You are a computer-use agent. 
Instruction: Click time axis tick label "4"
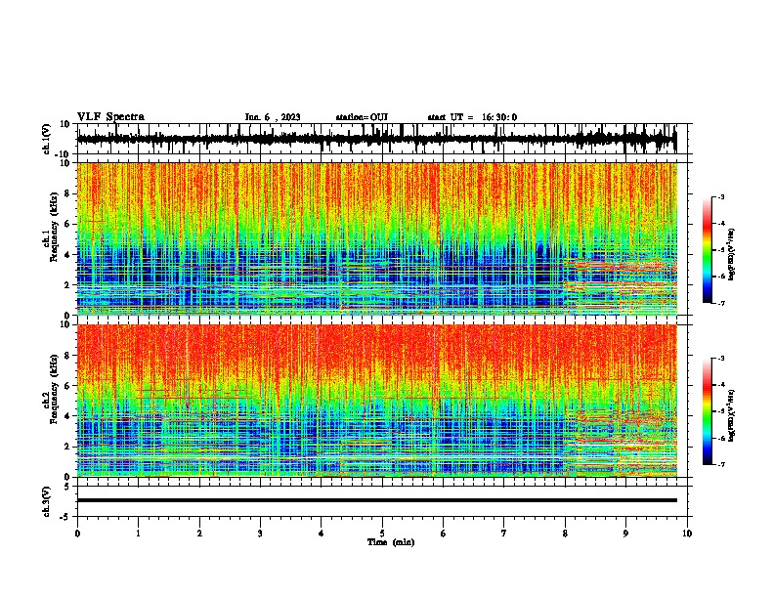[322, 534]
